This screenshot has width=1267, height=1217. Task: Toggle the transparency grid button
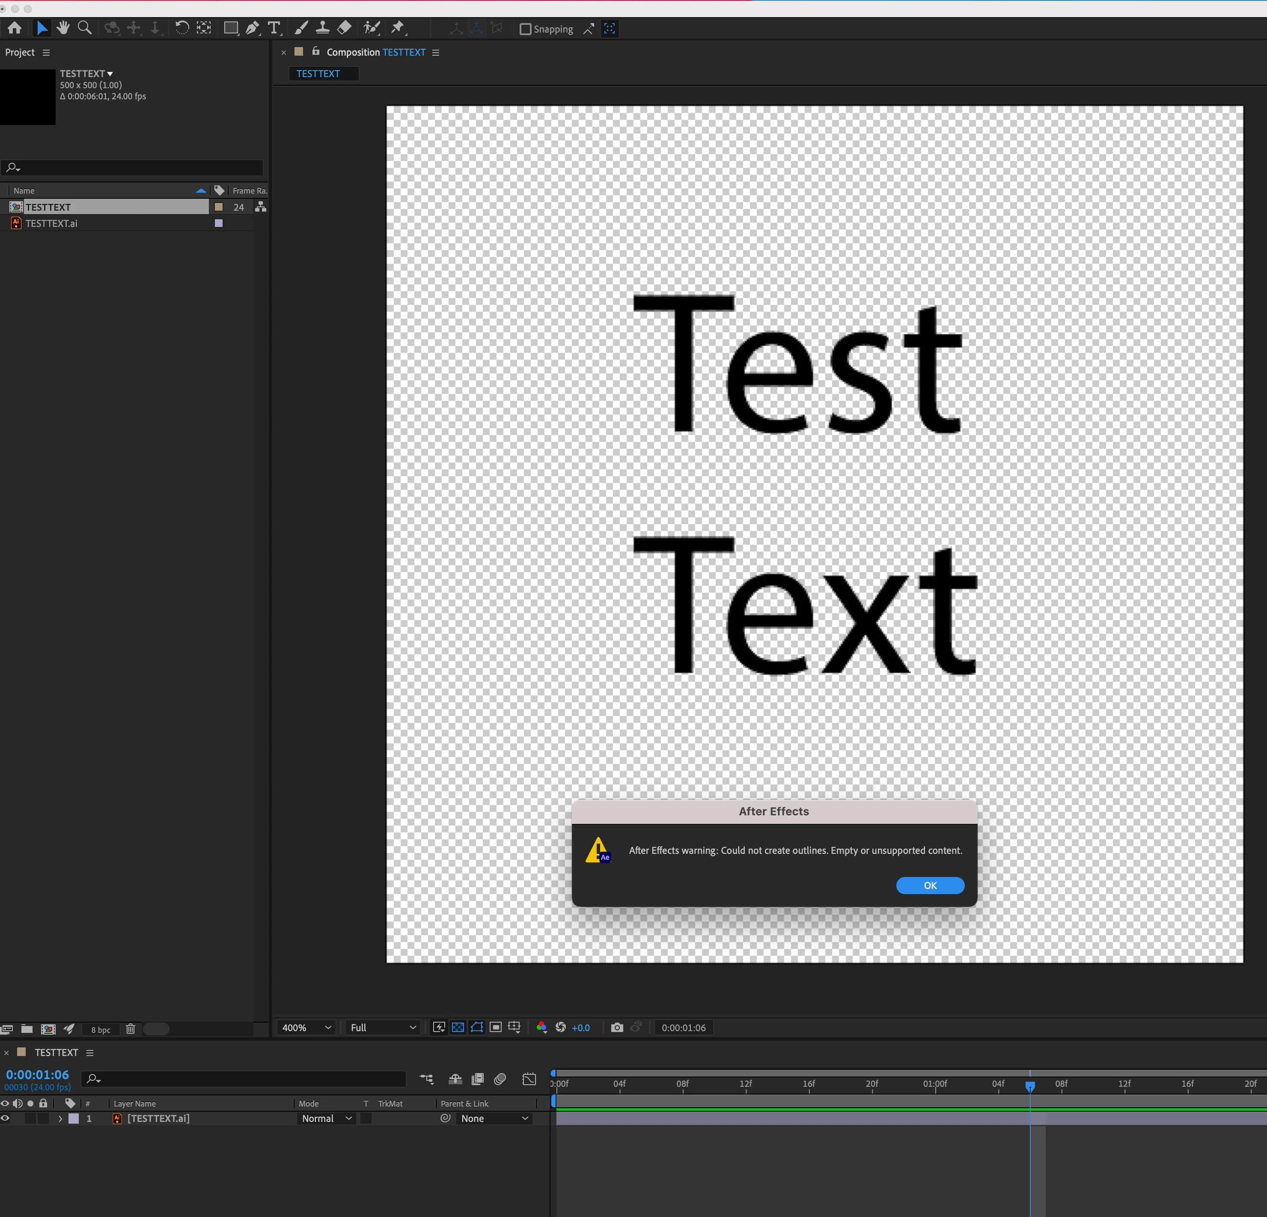point(458,1028)
